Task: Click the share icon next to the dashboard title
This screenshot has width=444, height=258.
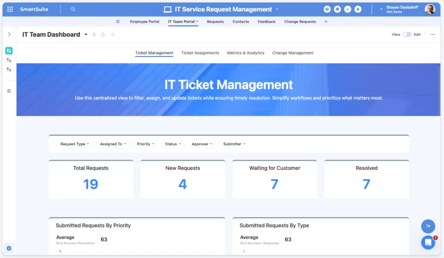Action: coord(103,35)
